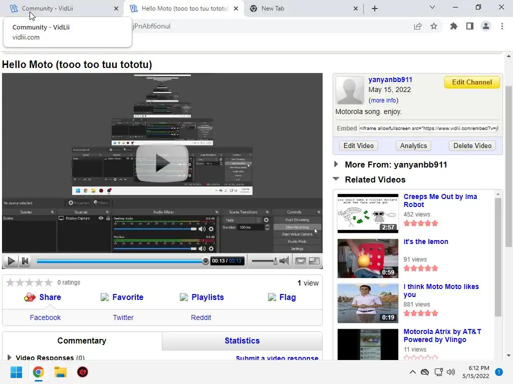Flag this video
The width and height of the screenshot is (513, 384).
click(282, 297)
